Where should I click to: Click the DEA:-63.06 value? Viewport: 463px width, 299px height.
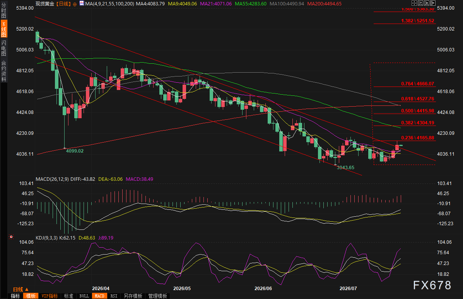111,179
